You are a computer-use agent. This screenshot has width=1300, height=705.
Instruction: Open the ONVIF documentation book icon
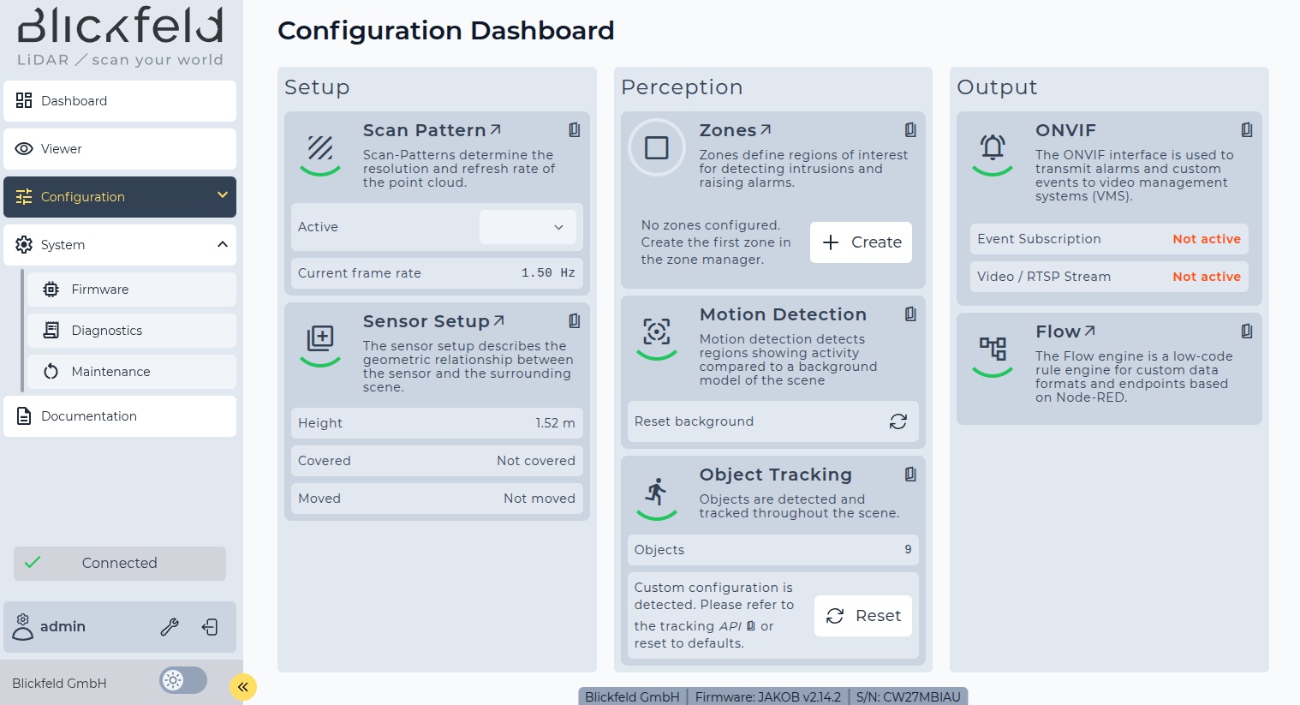pos(1247,129)
